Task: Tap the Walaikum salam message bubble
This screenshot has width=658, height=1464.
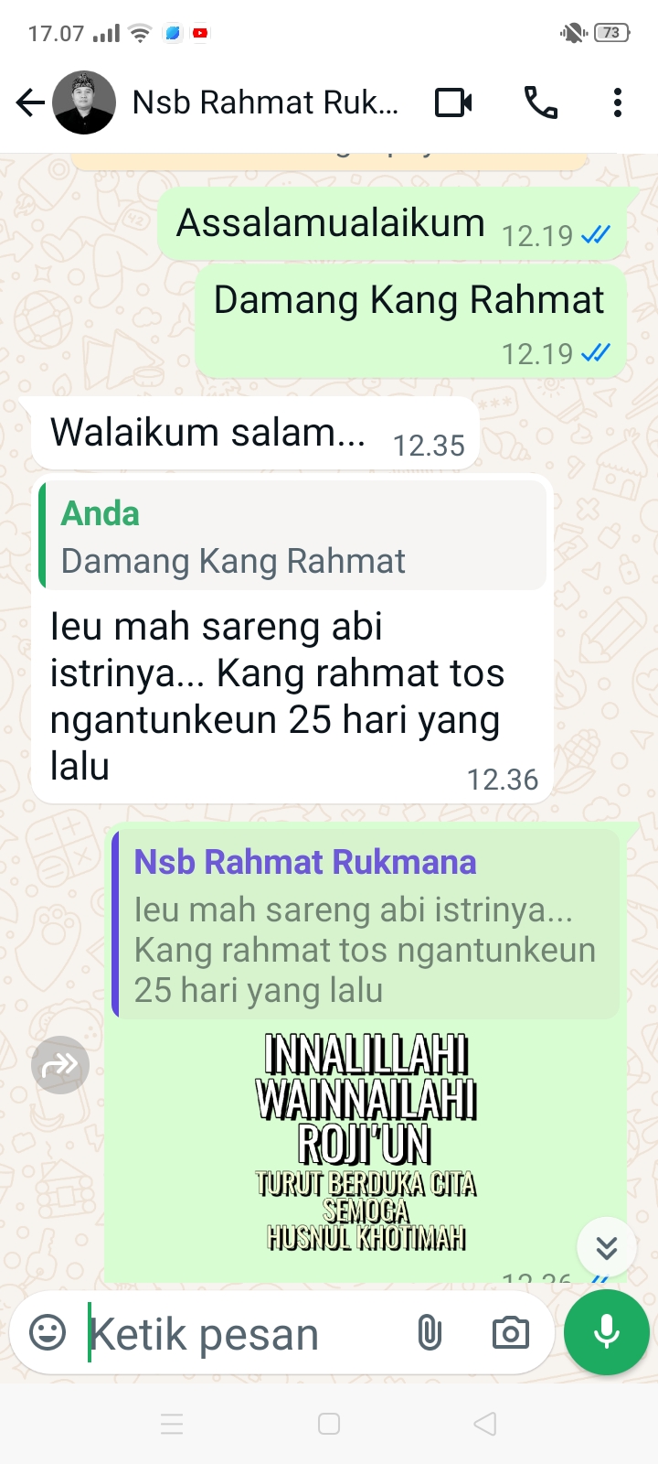Action: (x=255, y=434)
